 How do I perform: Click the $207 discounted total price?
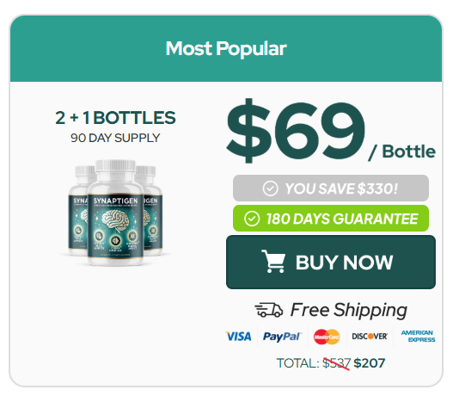click(x=370, y=363)
